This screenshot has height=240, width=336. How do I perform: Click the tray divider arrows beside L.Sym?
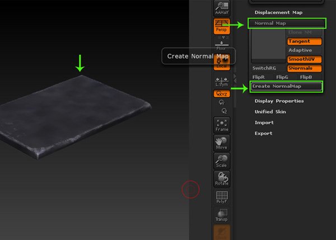click(x=235, y=78)
